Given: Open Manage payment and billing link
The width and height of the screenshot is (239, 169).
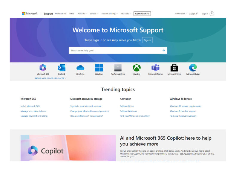Looking at the screenshot, I should tap(34, 116).
